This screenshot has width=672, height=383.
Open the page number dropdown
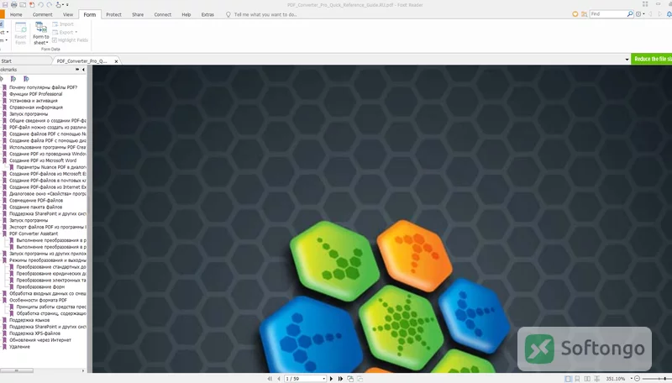(x=323, y=379)
